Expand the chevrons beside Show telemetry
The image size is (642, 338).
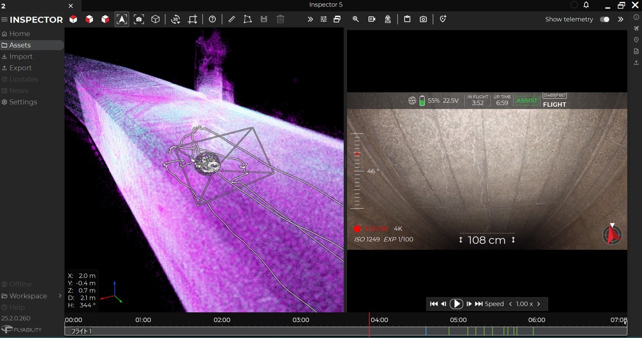click(620, 19)
